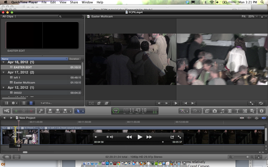Screen dimensions: 268x167
Task: Open the All Clips filter popup
Action: coord(9,16)
